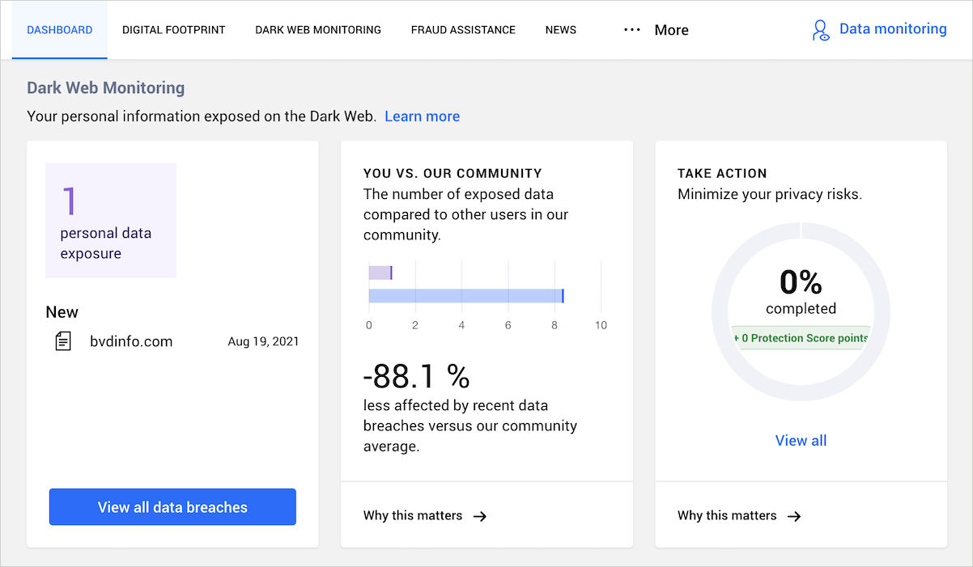Follow the Learn more link
973x567 pixels.
pyautogui.click(x=422, y=116)
